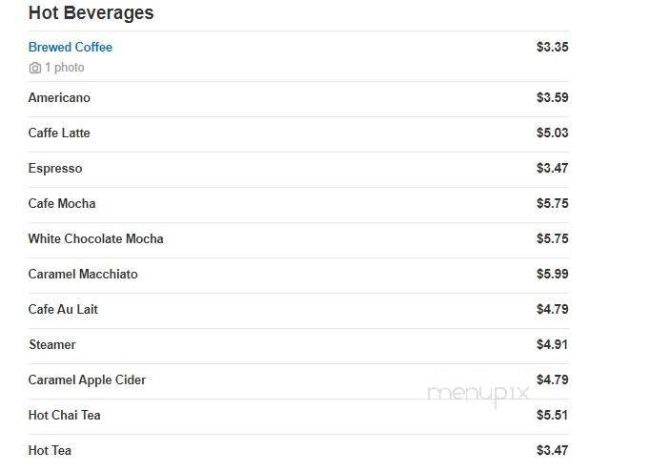Open the Brewed Coffee link
Viewport: 649px width, 472px height.
coord(71,48)
